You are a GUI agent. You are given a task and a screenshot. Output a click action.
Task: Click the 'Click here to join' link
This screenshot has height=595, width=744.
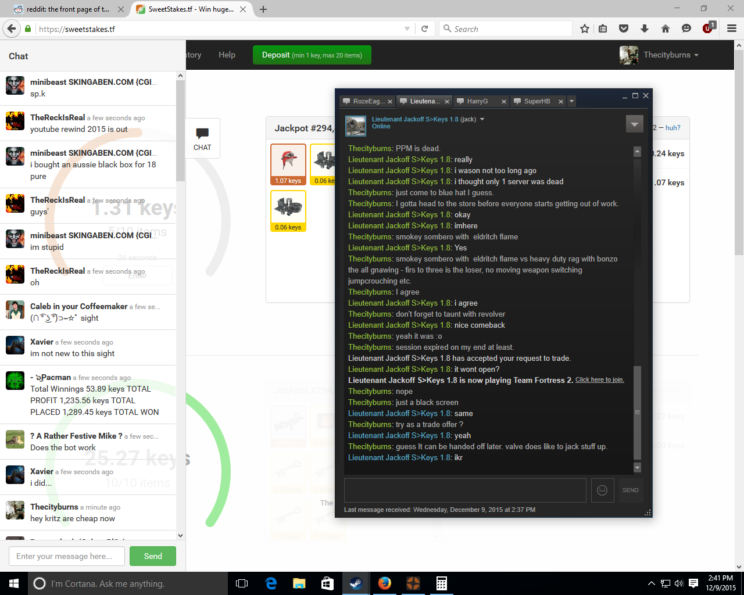point(599,379)
